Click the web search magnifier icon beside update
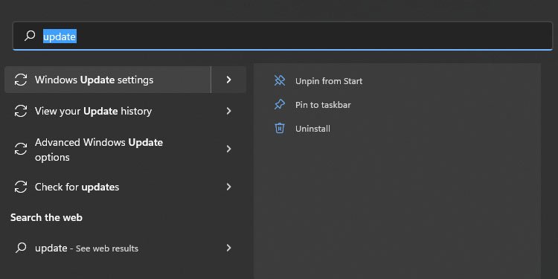558x279 pixels. coord(21,248)
